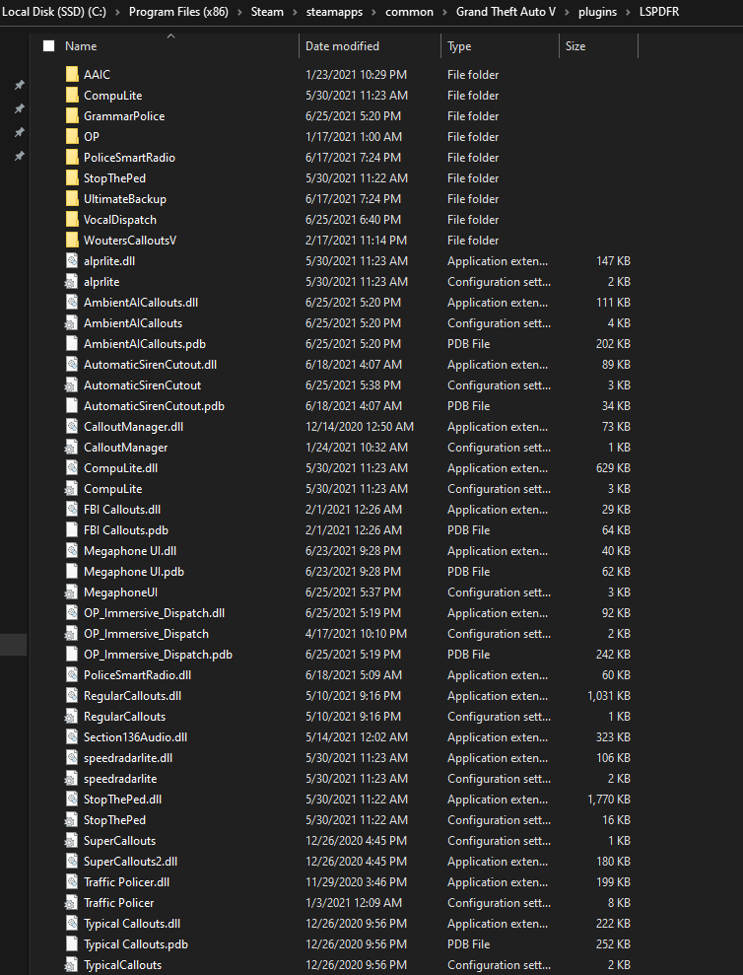Screen dimensions: 743x975
Task: Select the CalloutManager configuration file name
Action: 125,448
